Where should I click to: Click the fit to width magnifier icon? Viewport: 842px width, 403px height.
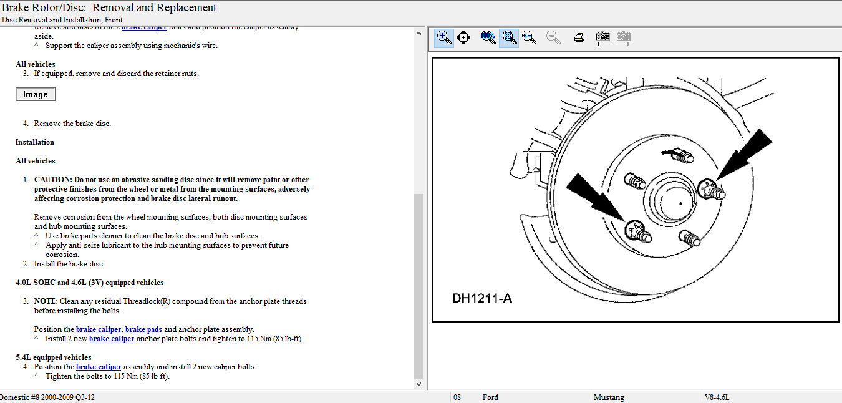530,37
